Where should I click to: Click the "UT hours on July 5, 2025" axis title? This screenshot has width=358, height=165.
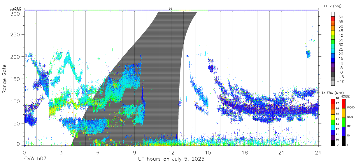pos(171,159)
